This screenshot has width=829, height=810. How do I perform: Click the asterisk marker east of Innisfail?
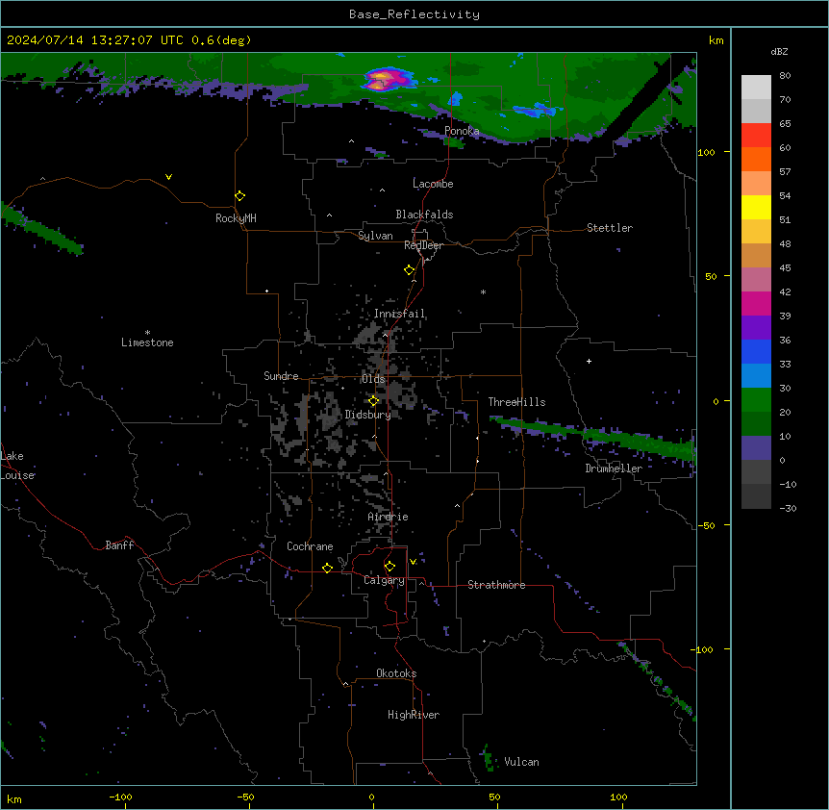[x=483, y=291]
